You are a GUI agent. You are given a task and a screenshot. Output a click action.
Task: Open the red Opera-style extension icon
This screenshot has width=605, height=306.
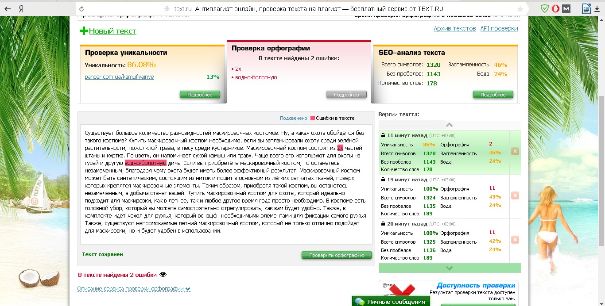(x=555, y=8)
